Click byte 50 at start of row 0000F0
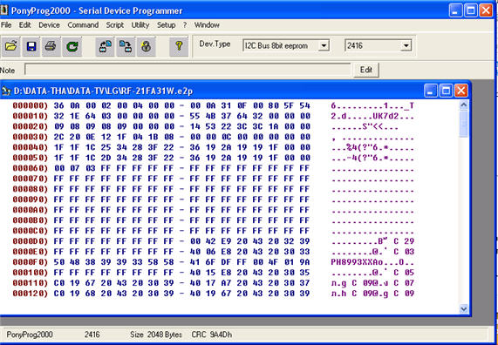The height and width of the screenshot is (345, 498). click(58, 262)
